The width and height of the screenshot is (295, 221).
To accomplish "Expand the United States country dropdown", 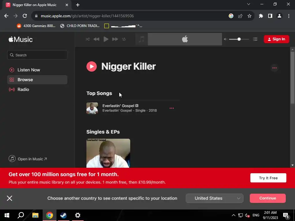I will 214,198.
